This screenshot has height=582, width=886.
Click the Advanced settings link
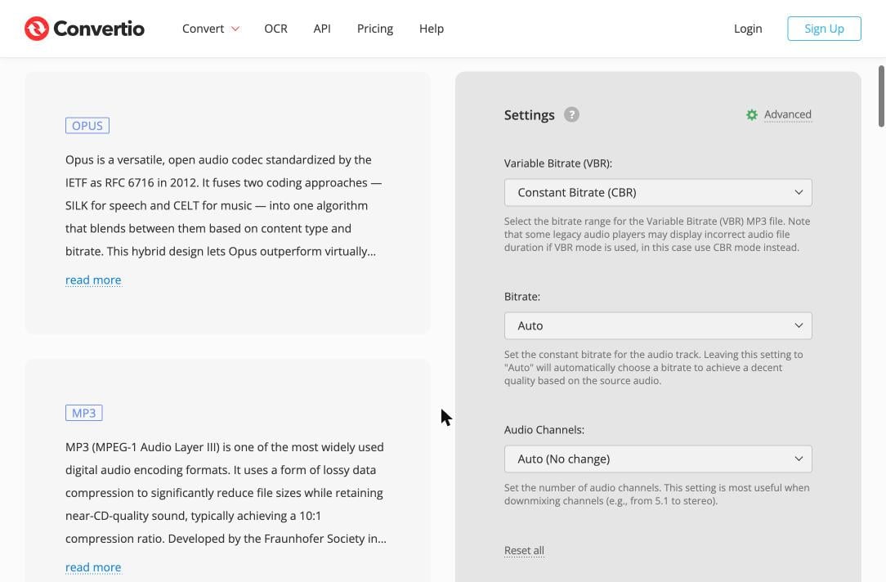[x=788, y=114]
